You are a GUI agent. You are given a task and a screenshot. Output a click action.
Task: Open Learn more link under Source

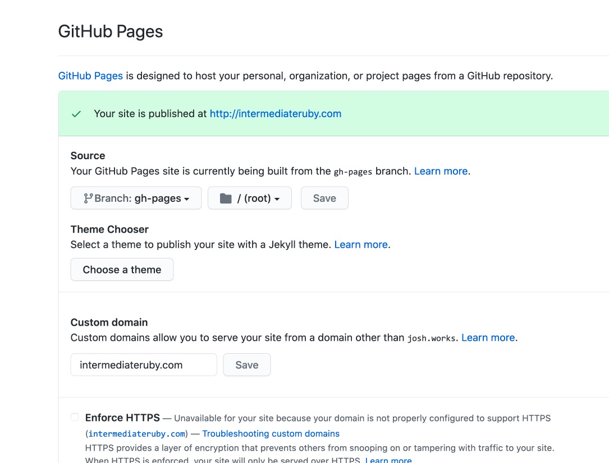point(441,171)
